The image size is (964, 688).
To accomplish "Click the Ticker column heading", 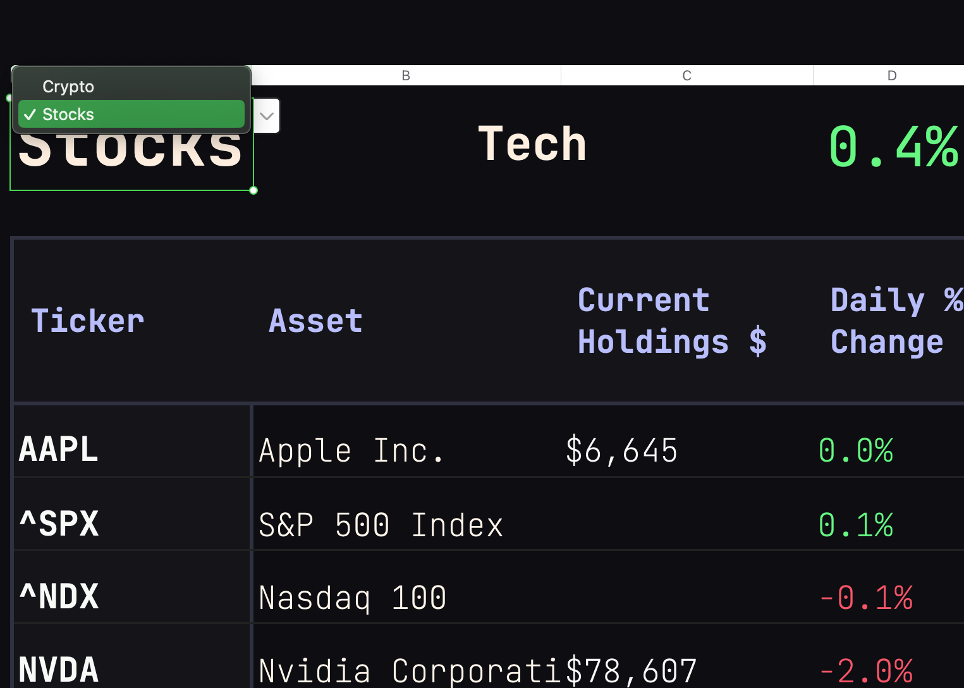I will tap(88, 321).
